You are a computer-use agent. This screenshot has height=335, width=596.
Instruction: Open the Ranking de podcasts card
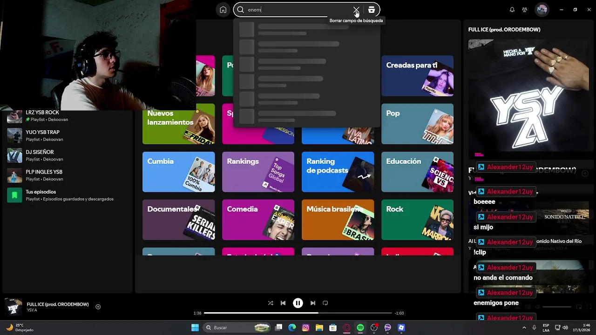pos(338,172)
